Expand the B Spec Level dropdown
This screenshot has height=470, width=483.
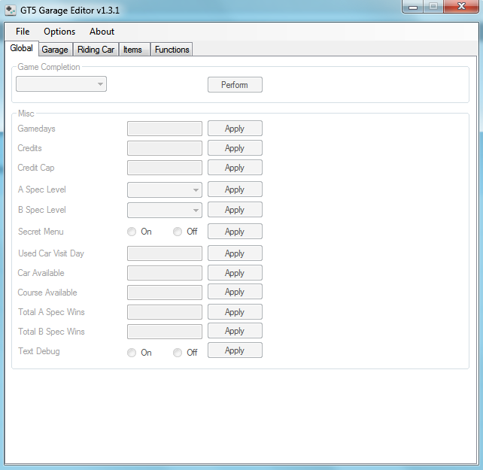click(x=165, y=210)
